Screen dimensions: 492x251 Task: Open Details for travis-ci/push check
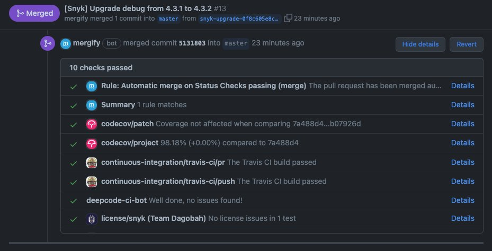pyautogui.click(x=462, y=182)
